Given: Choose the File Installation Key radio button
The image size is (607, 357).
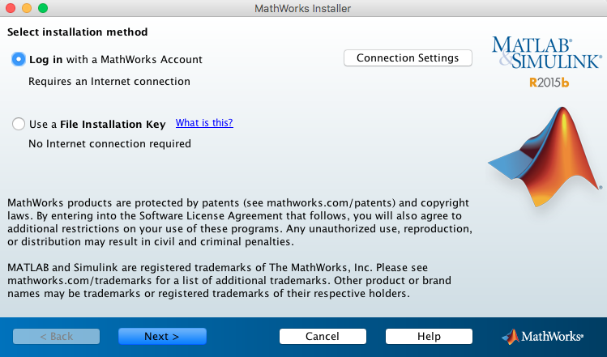Looking at the screenshot, I should click(x=19, y=125).
